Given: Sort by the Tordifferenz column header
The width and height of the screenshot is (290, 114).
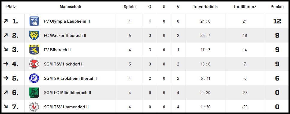Looking at the screenshot, I should tap(245, 7).
